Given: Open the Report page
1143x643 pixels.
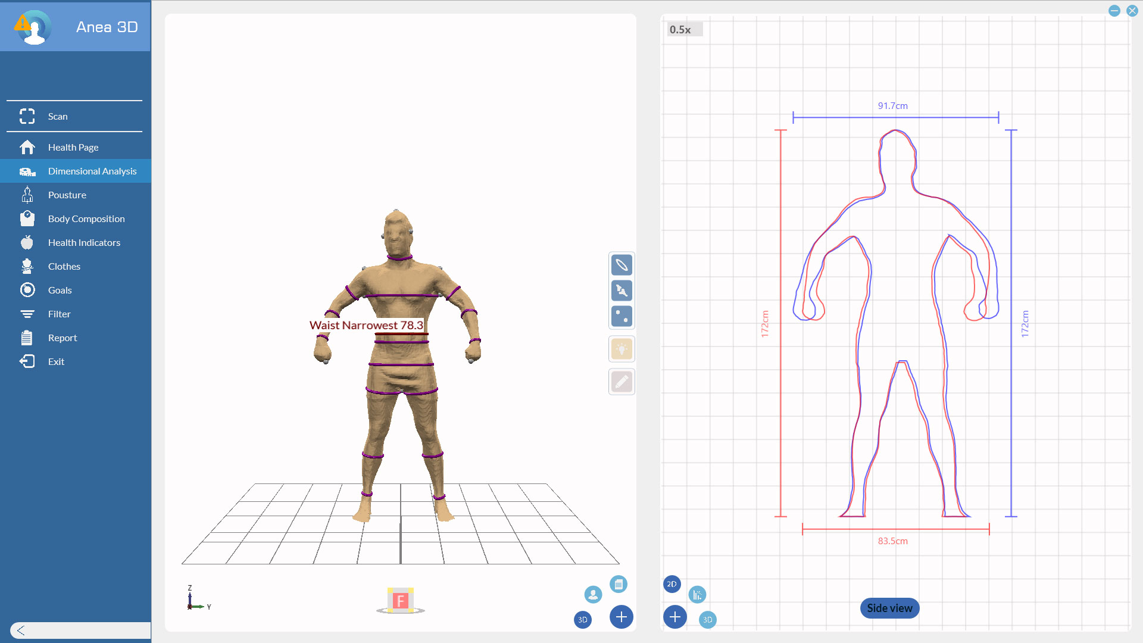Looking at the screenshot, I should coord(62,338).
